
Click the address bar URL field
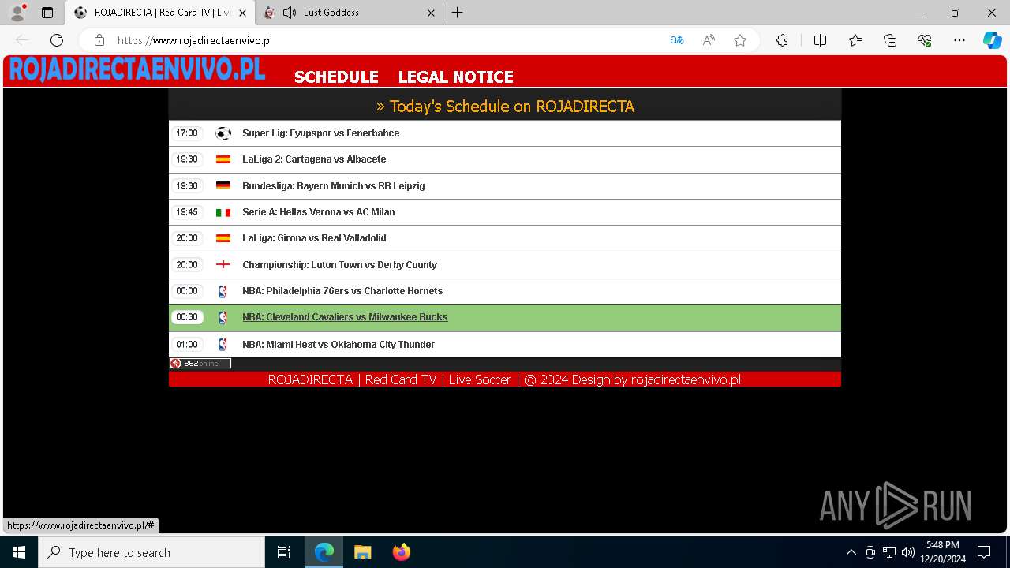(x=387, y=40)
